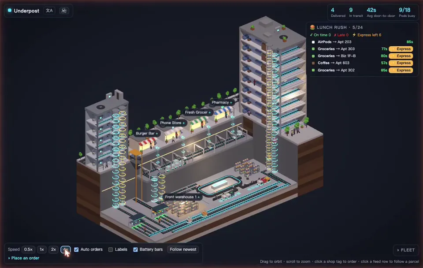This screenshot has height=268, width=423.
Task: Disable the Battery bars checkbox
Action: [135, 249]
